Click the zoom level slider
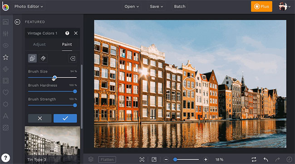The image size is (295, 164). (x=186, y=159)
